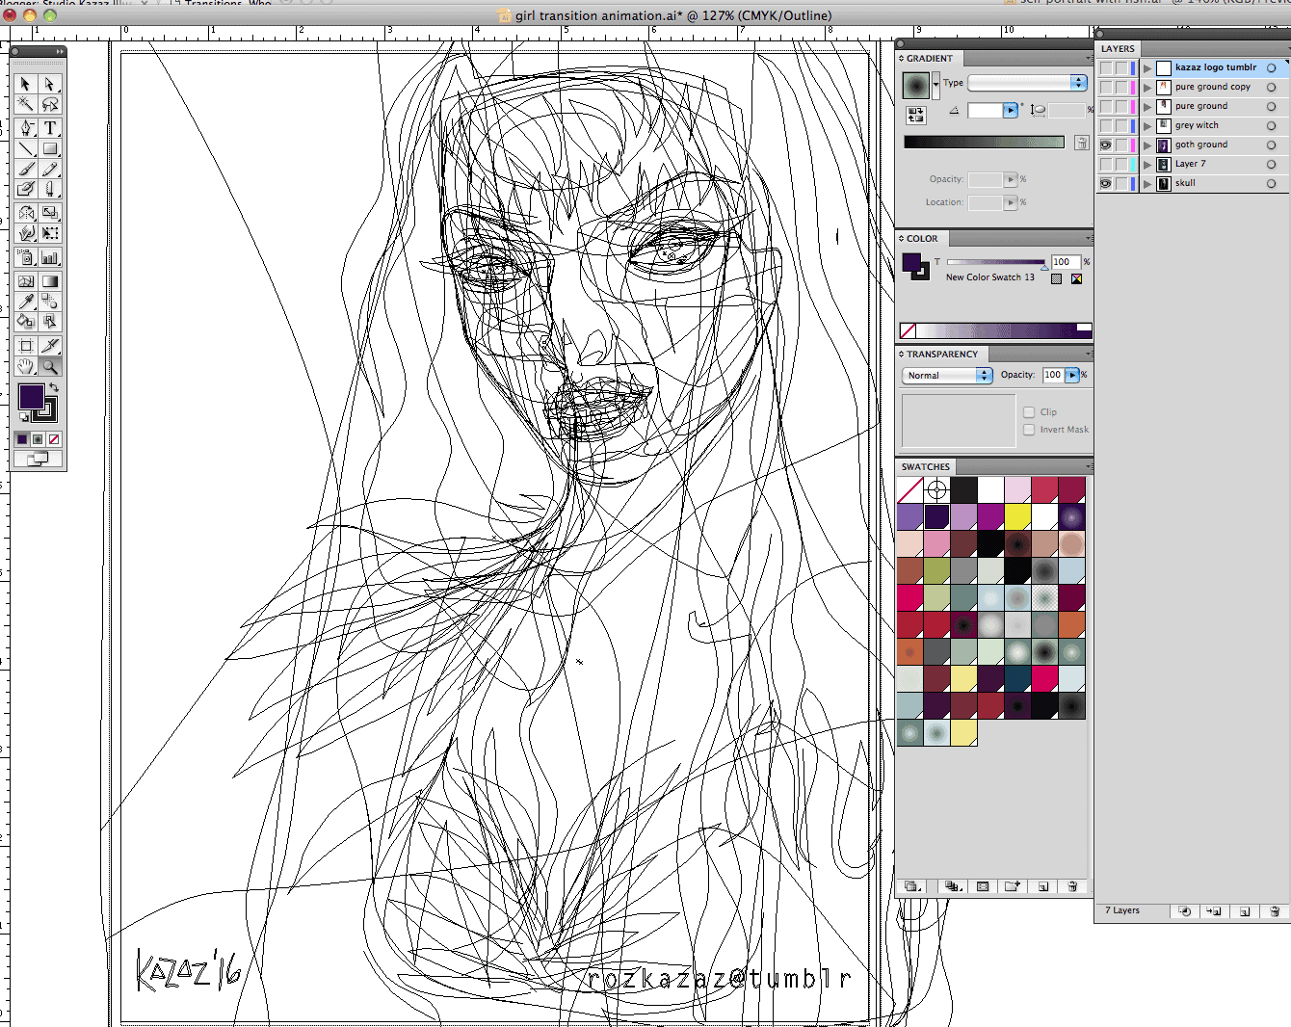Screen dimensions: 1291x1027
Task: Click the TRANSPARENCY panel tab
Action: (x=941, y=355)
